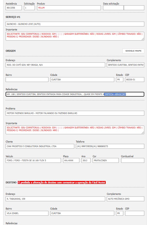Click the Destino Cidade field CURITIBA

(x=82, y=213)
